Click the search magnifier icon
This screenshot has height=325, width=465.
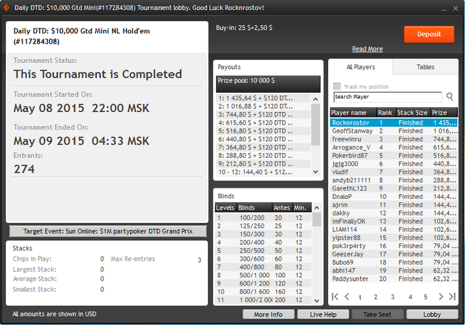[x=450, y=97]
